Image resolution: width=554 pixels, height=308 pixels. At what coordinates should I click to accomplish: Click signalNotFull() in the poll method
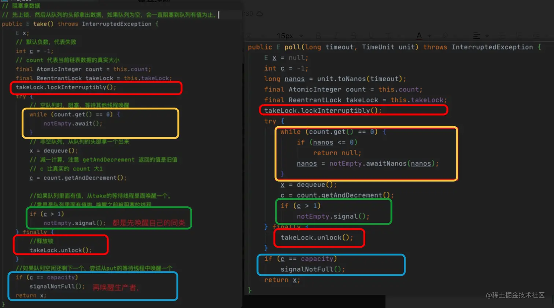(313, 269)
